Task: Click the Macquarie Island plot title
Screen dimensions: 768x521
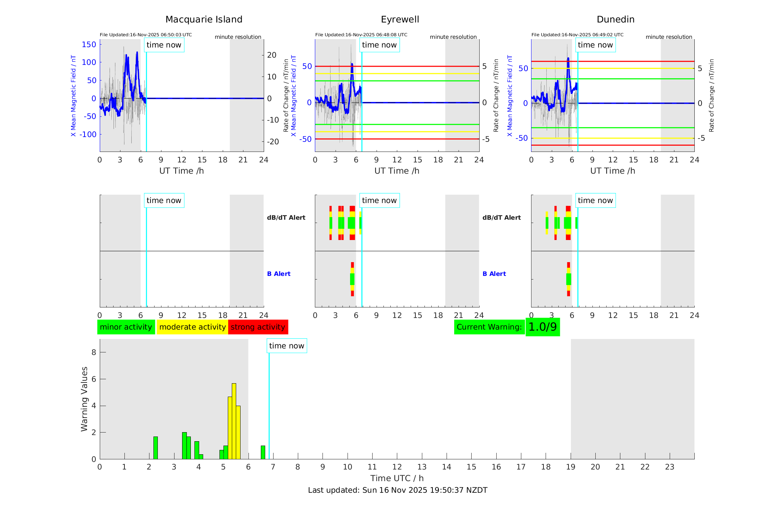Action: coord(204,20)
